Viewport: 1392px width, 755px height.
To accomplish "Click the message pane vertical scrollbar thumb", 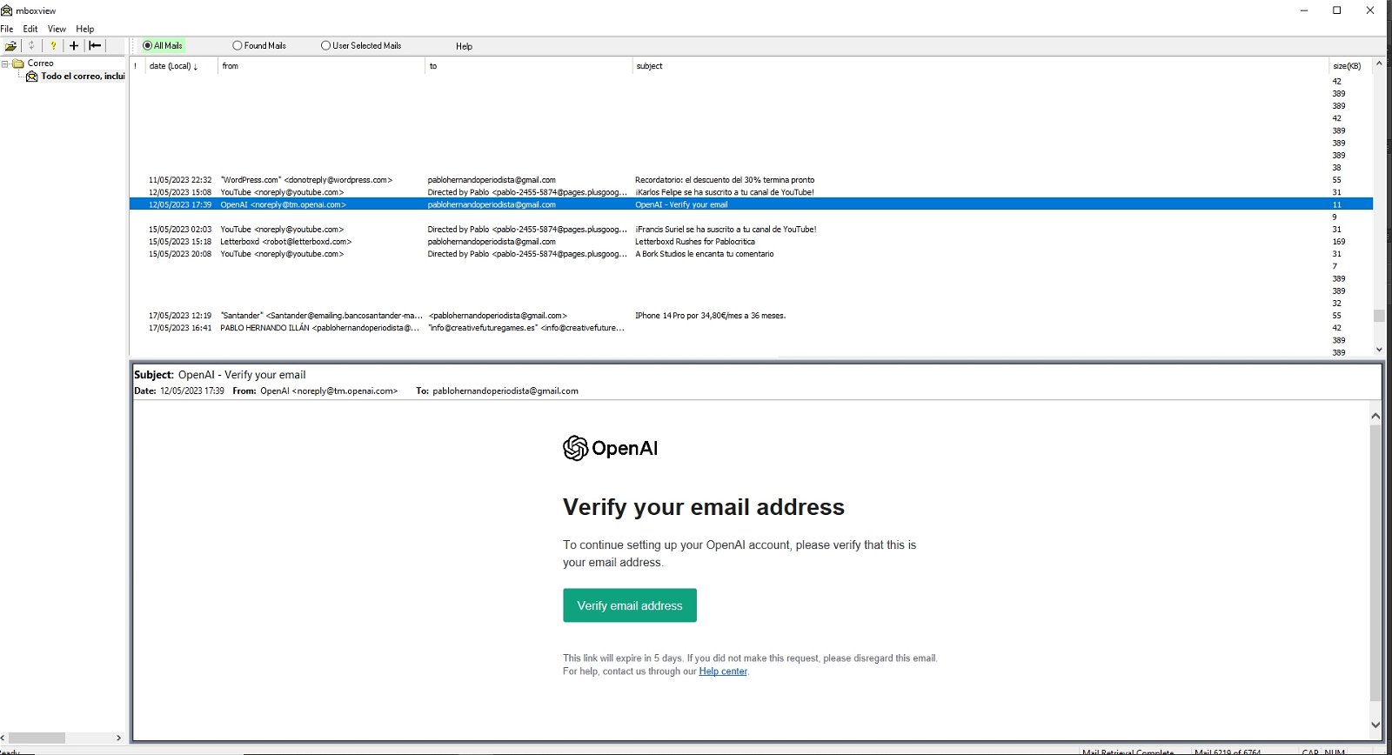I will (x=1375, y=564).
